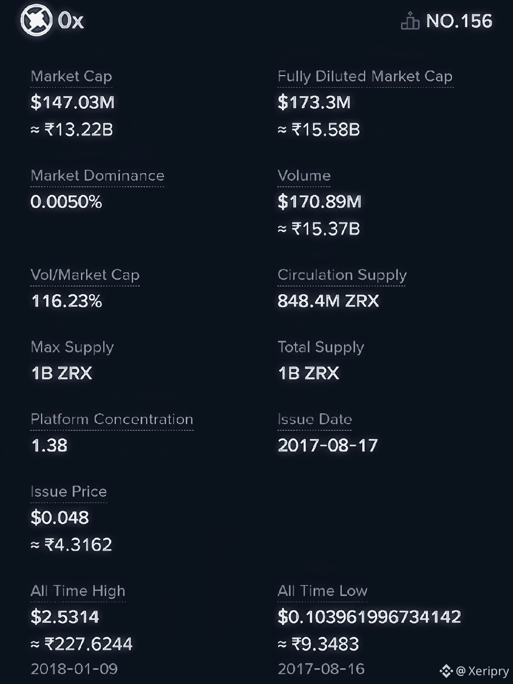Tap the Volume label
This screenshot has height=684, width=513.
tap(304, 175)
